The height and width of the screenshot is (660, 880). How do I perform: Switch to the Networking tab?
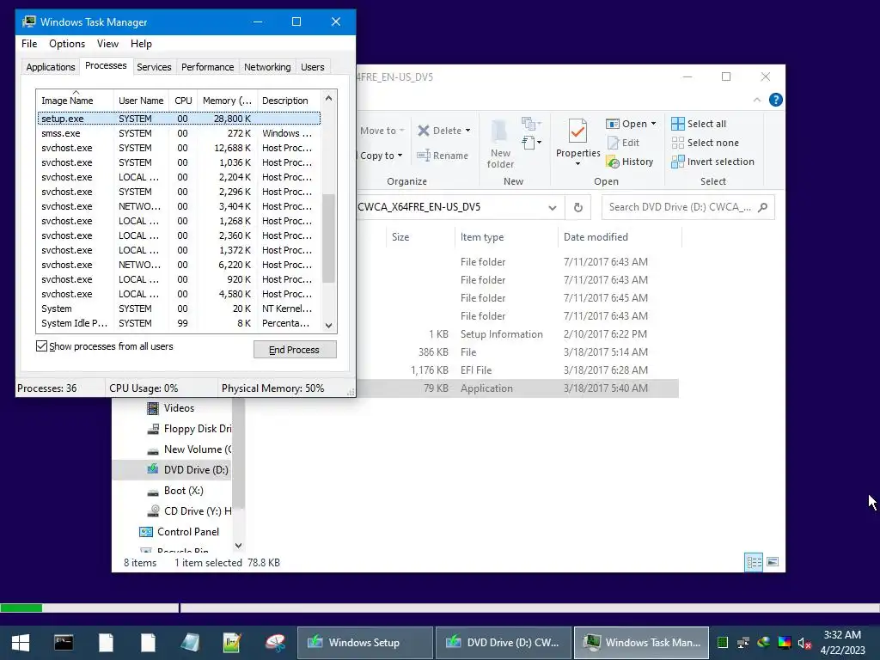click(x=267, y=67)
